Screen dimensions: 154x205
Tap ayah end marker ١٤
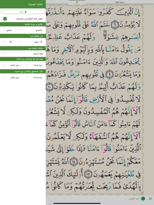(x=74, y=161)
